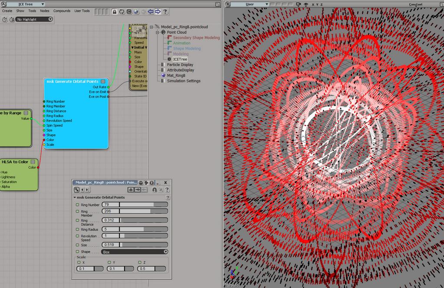Toggle the Size animation marker box

[x=78, y=245]
